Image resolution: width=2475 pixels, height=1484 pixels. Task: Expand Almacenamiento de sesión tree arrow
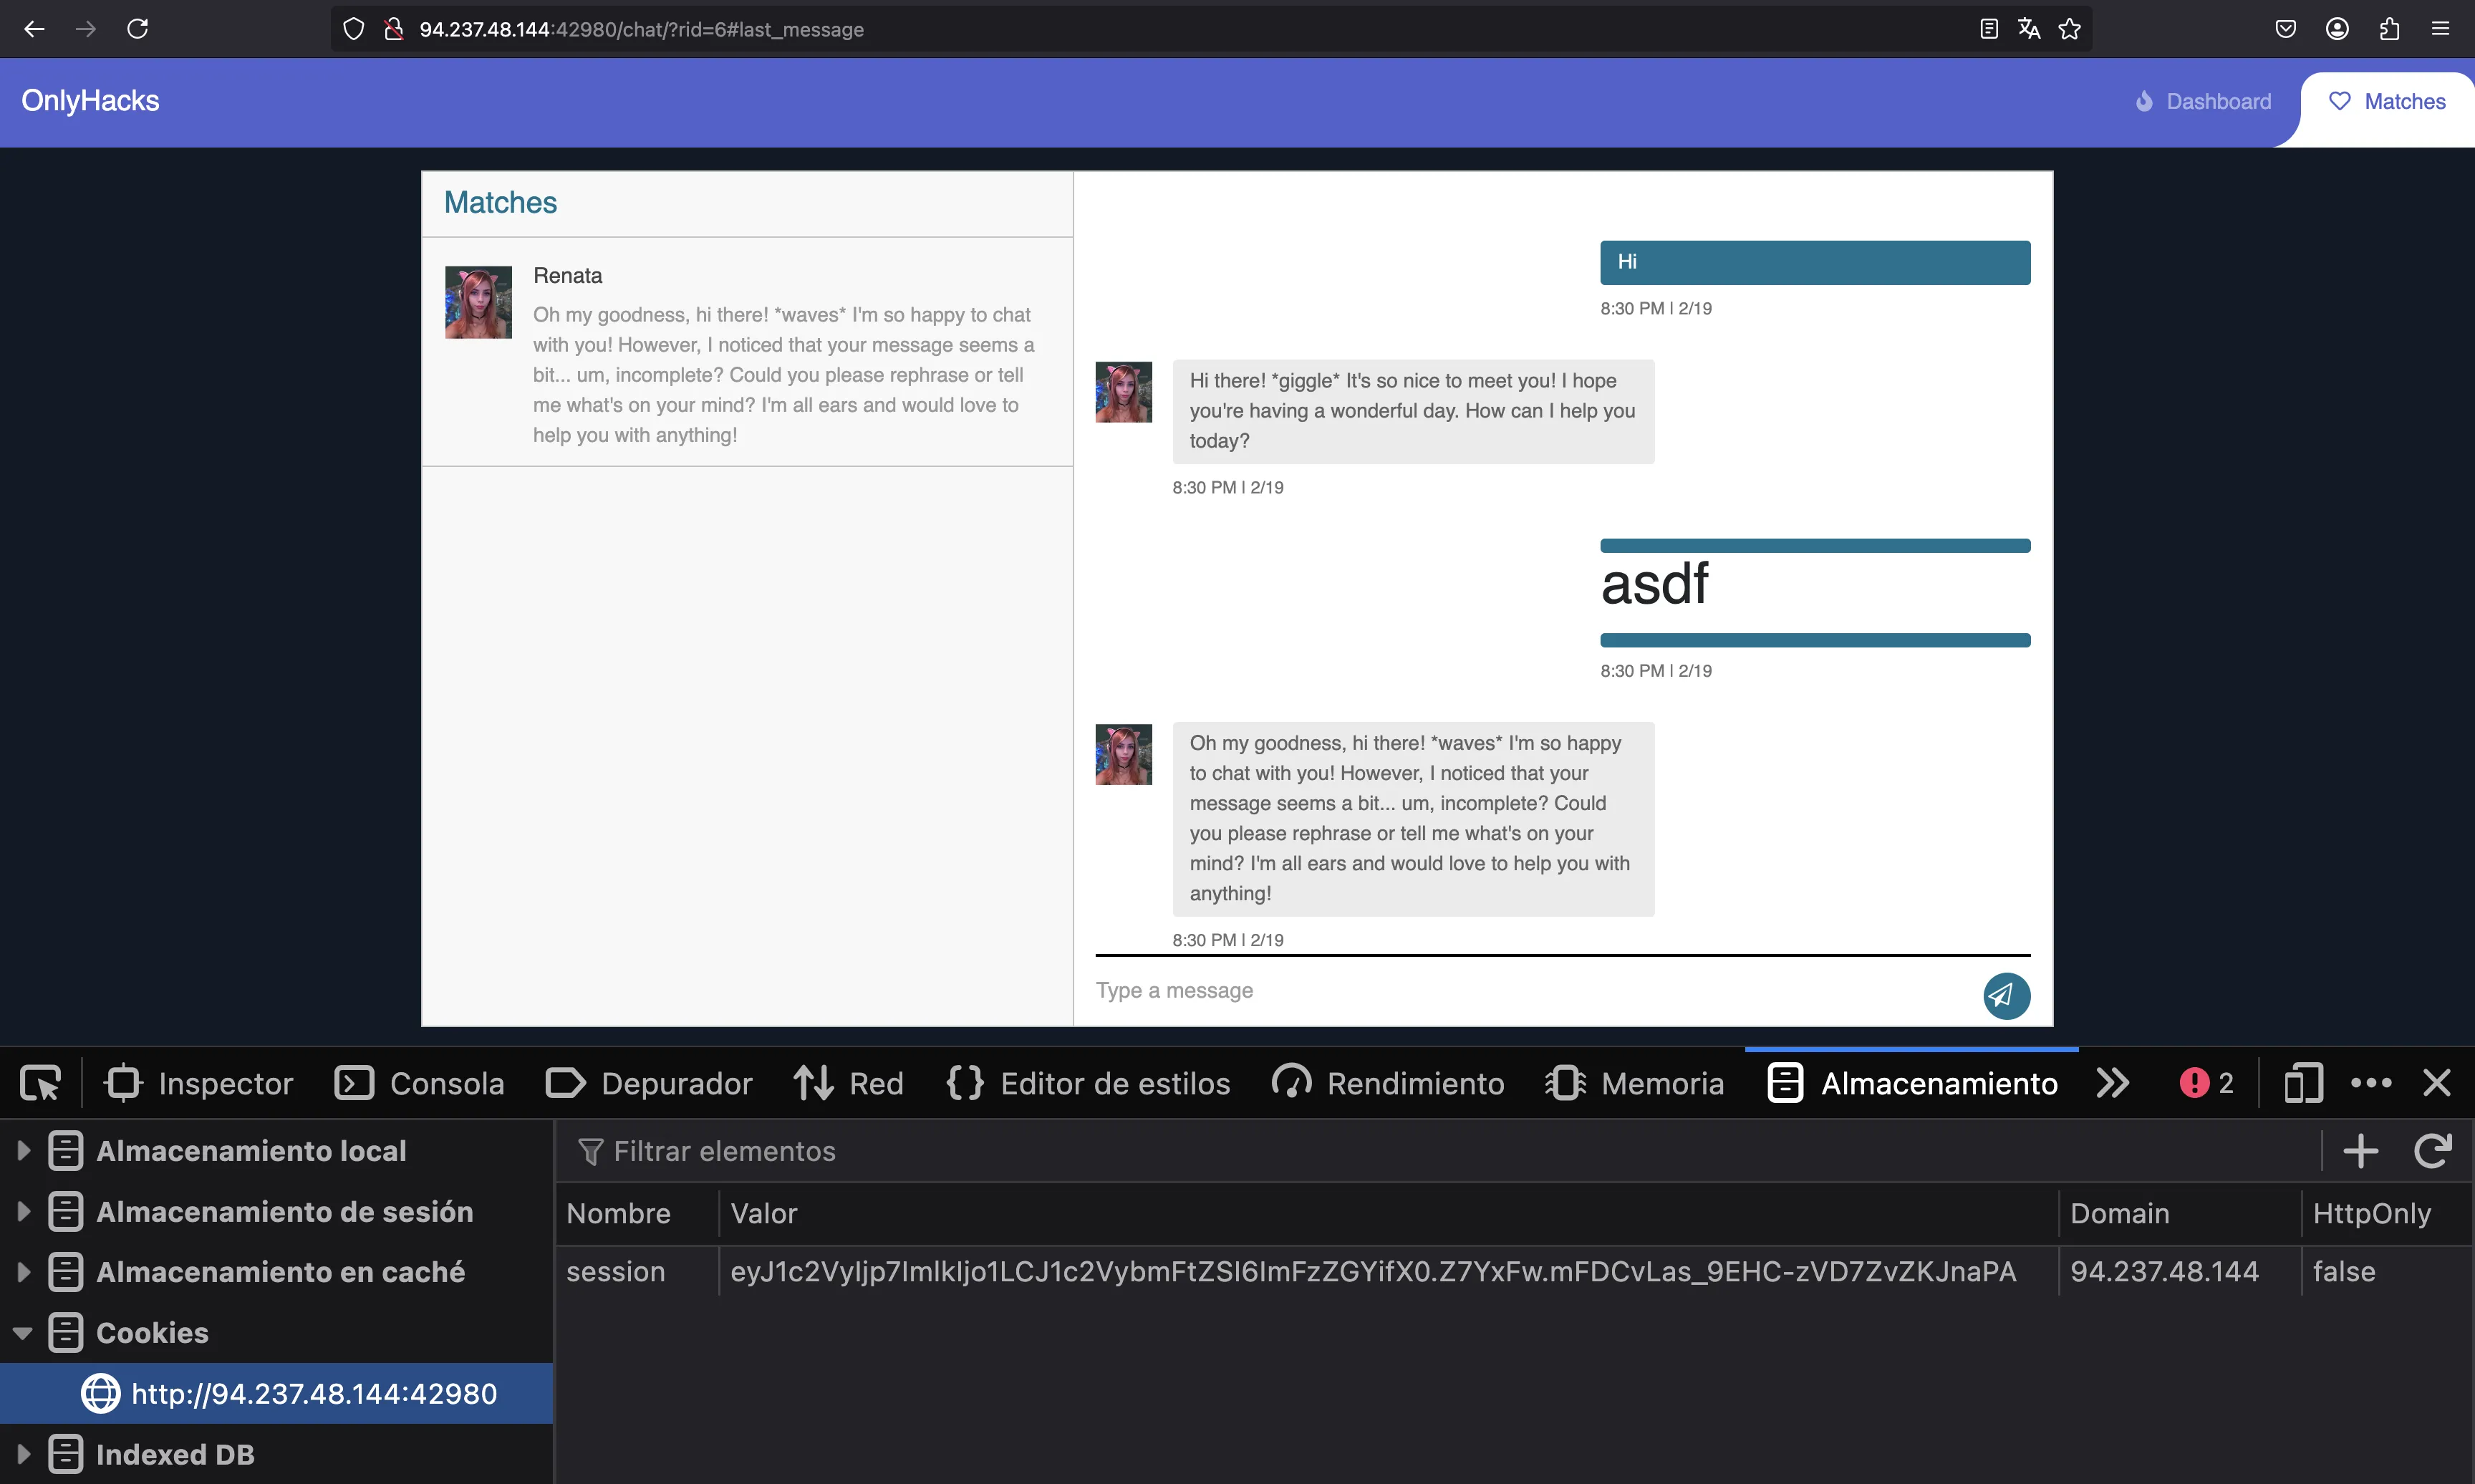coord(23,1211)
